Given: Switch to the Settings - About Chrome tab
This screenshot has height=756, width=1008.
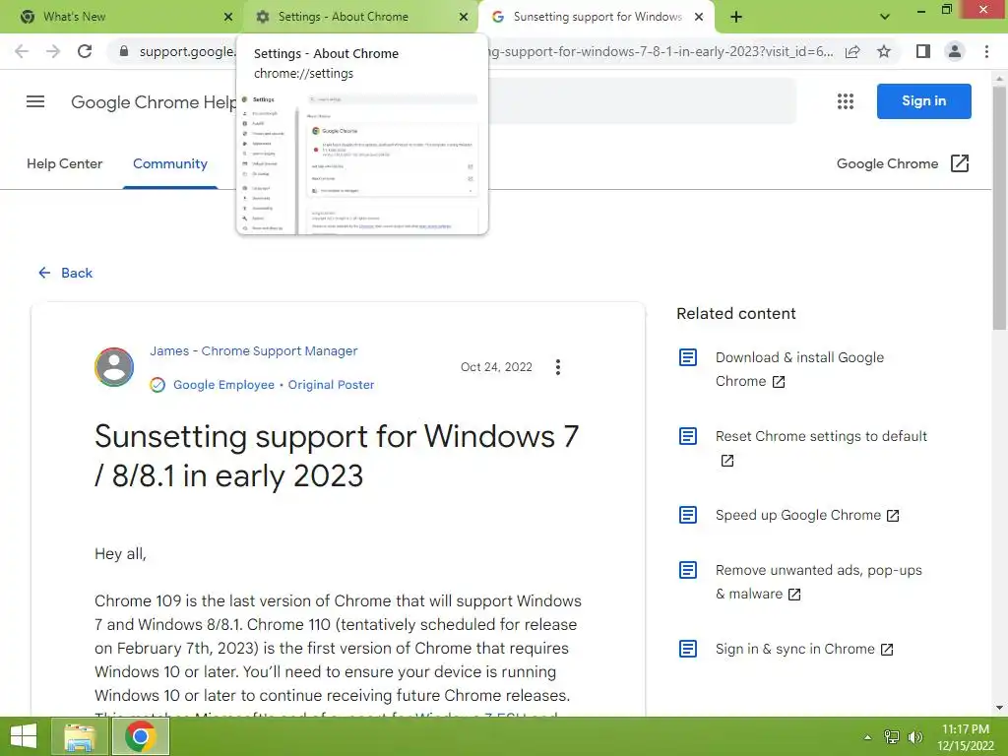Looking at the screenshot, I should [x=360, y=17].
